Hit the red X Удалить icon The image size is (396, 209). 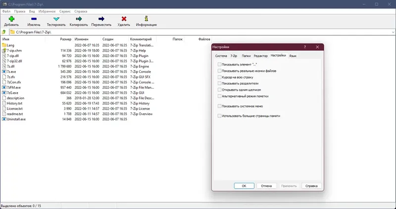(x=124, y=19)
